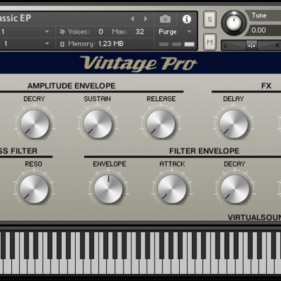Click the pan slider handle
281x281 pixels.
(x=251, y=46)
